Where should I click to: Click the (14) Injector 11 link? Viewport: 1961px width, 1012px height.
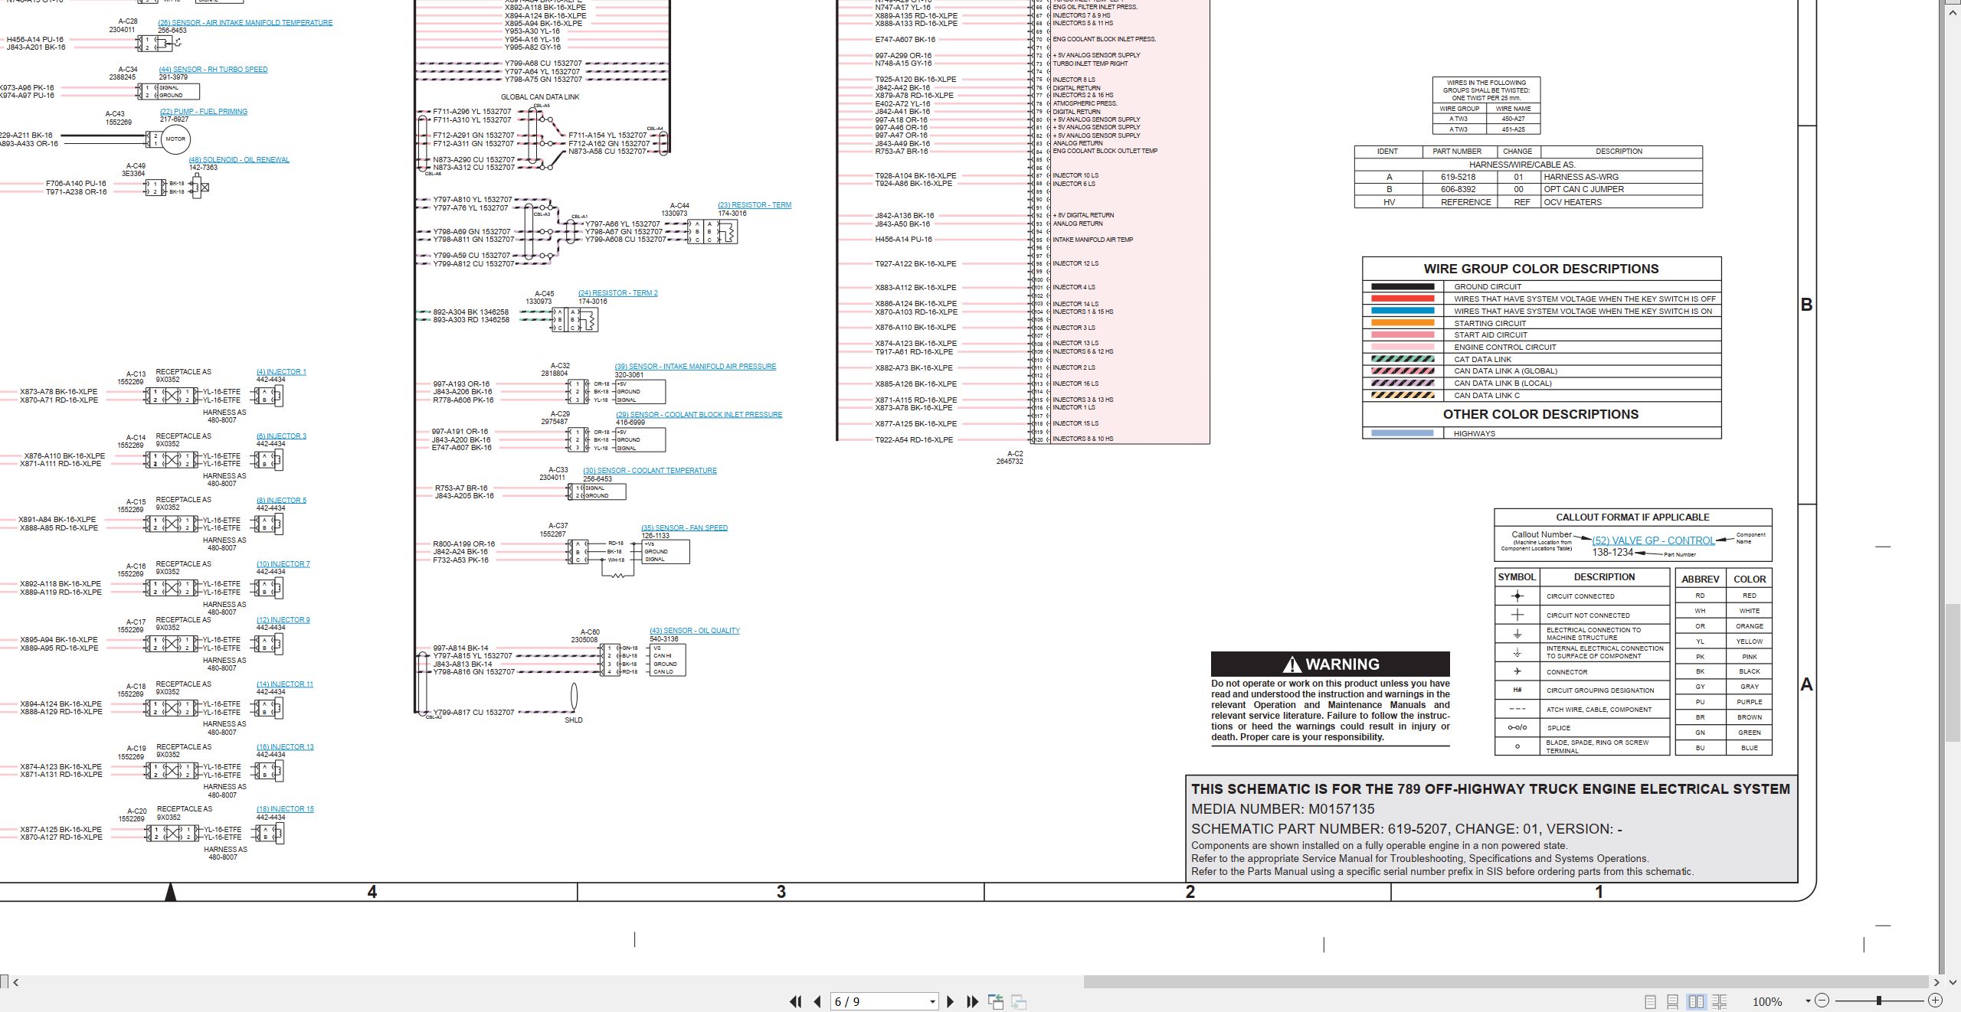click(285, 684)
